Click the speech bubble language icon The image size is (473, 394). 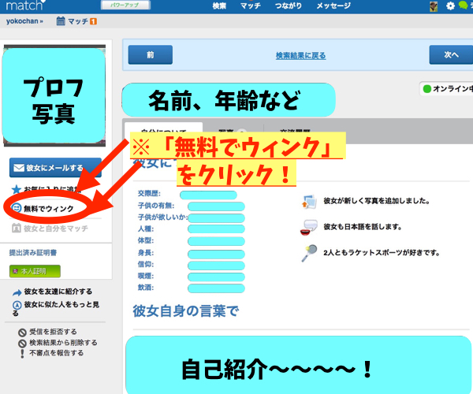(309, 227)
